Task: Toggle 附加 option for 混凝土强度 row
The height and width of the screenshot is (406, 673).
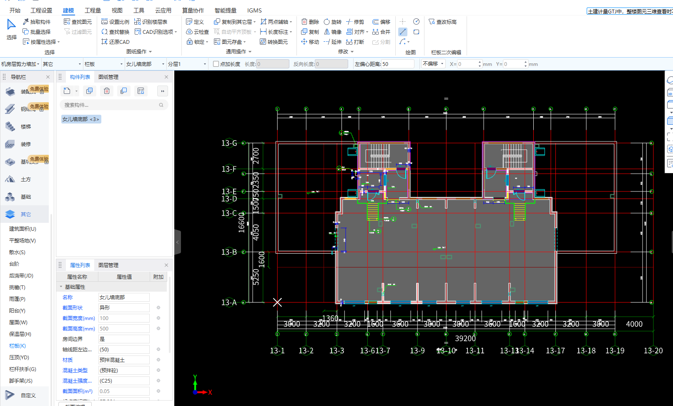Action: pos(158,381)
